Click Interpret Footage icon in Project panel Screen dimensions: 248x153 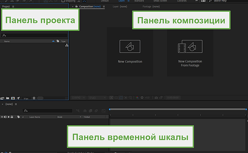coord(2,98)
